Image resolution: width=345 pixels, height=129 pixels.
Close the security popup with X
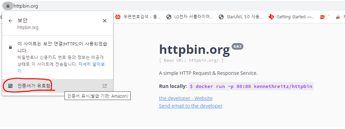pyautogui.click(x=105, y=21)
